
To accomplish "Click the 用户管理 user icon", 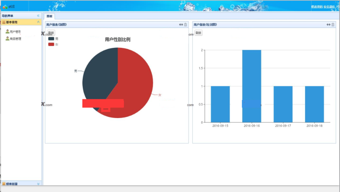I will [x=8, y=31].
